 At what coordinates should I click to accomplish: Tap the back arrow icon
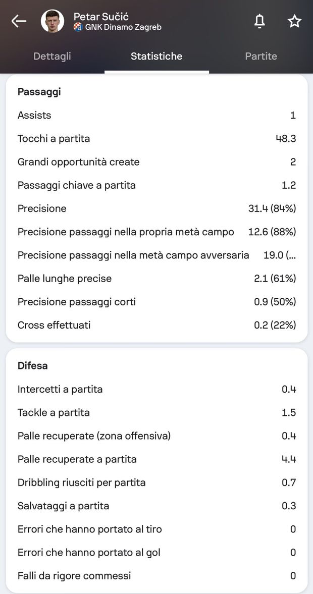click(19, 21)
